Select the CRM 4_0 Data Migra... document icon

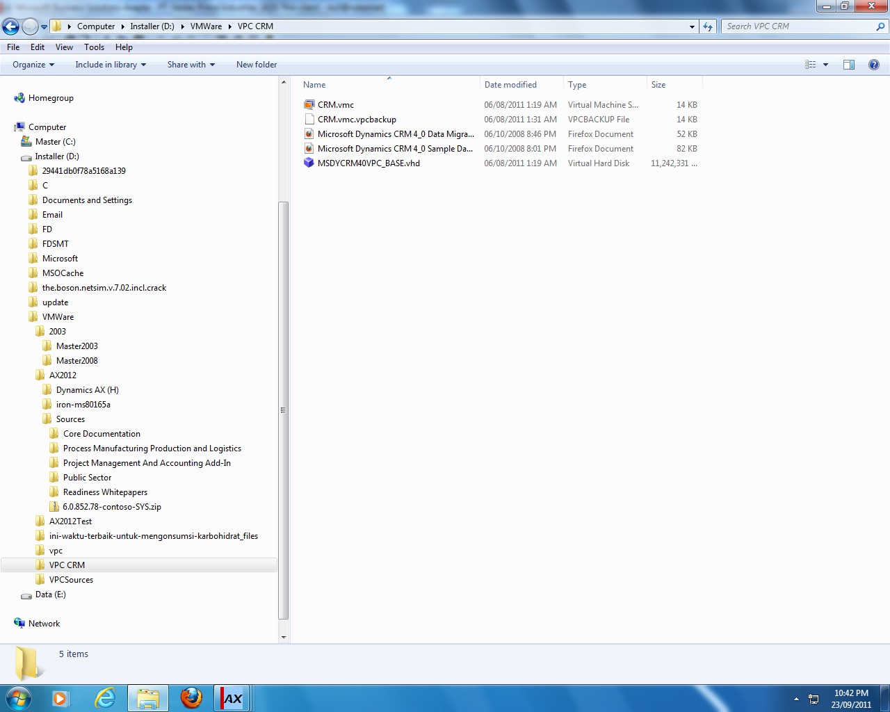[309, 133]
